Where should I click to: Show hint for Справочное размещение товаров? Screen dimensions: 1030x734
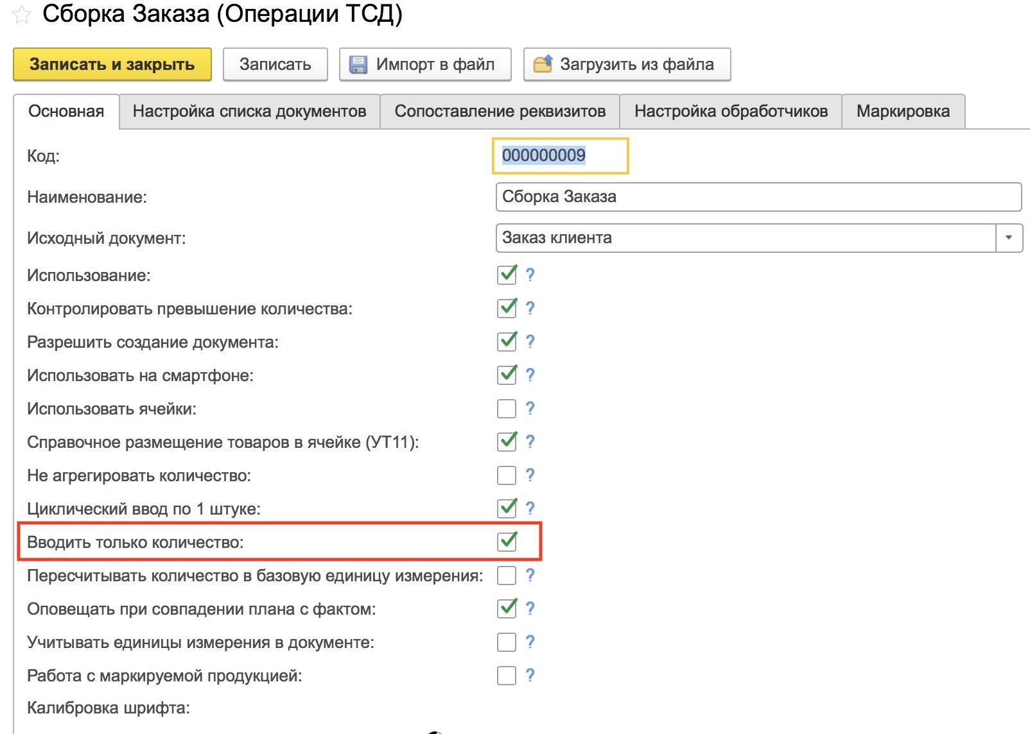point(530,441)
